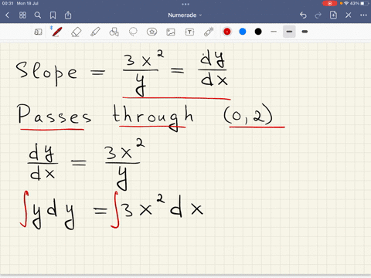Image resolution: width=371 pixels, height=278 pixels.
Task: Go back with the left chevron
Action: pos(7,15)
